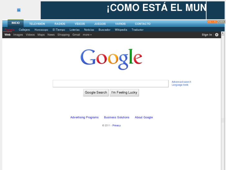Open the Language tools link
The height and width of the screenshot is (170, 226).
point(180,85)
